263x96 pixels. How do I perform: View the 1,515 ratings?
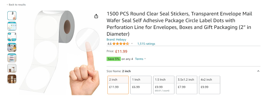(x=146, y=44)
